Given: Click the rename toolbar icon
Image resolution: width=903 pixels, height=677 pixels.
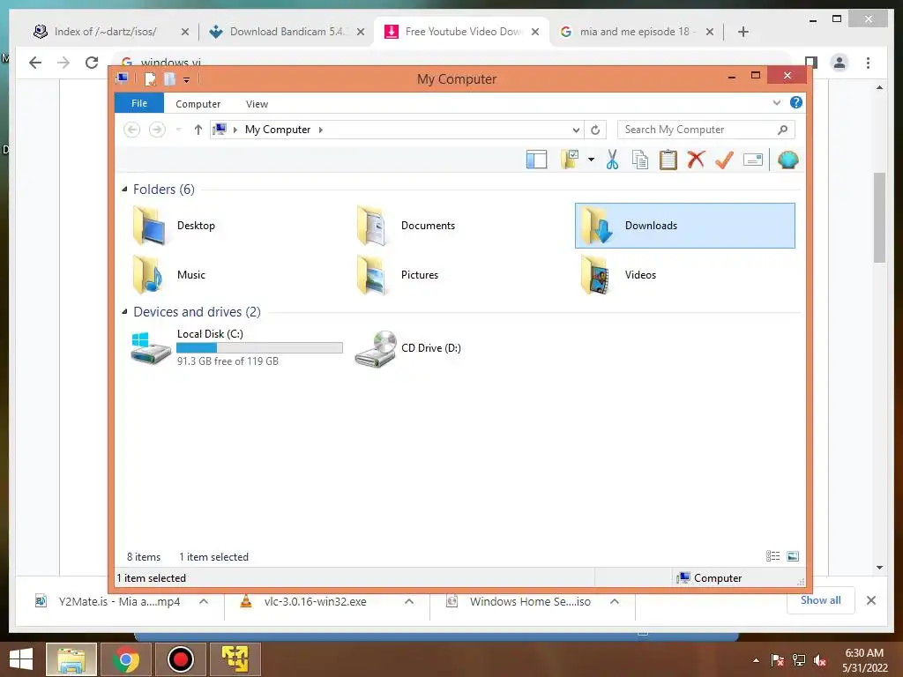Looking at the screenshot, I should pos(753,160).
